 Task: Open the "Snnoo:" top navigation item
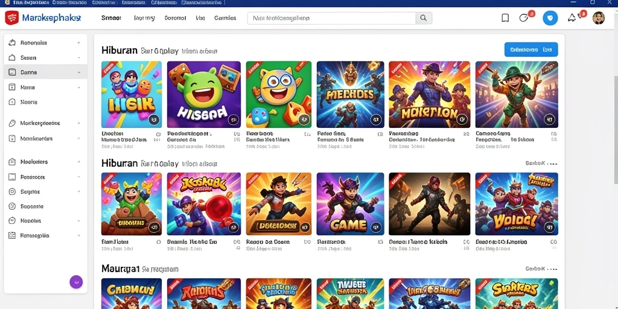tap(111, 18)
